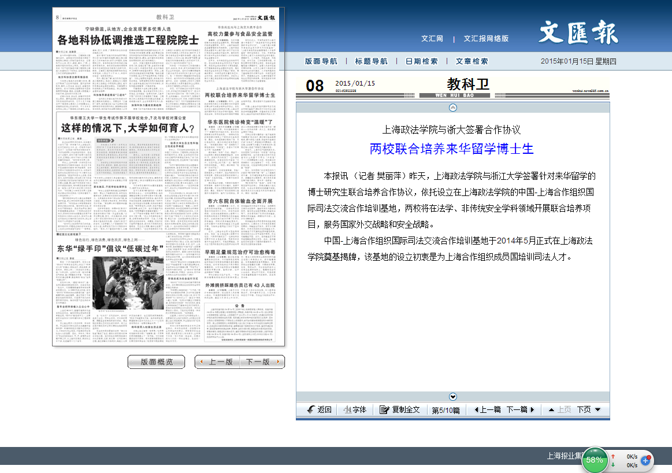Screen dimensions: 672x473
Task: Go to next article with 下一篇
Action: click(x=521, y=409)
